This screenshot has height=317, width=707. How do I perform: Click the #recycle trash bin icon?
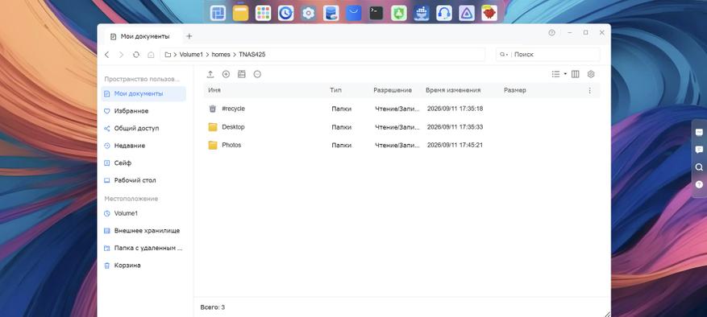[x=213, y=109]
